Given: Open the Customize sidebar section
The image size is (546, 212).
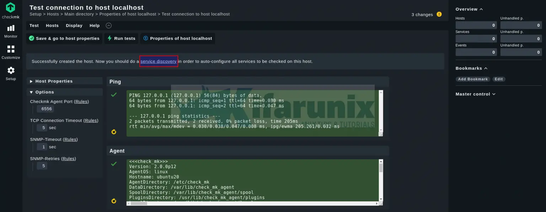Looking at the screenshot, I should point(10,52).
